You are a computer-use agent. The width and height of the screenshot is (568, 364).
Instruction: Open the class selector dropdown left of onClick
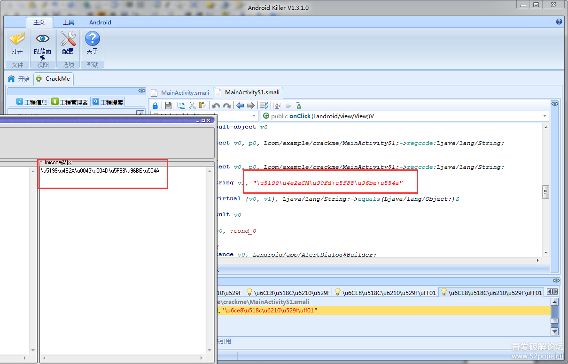pos(254,116)
